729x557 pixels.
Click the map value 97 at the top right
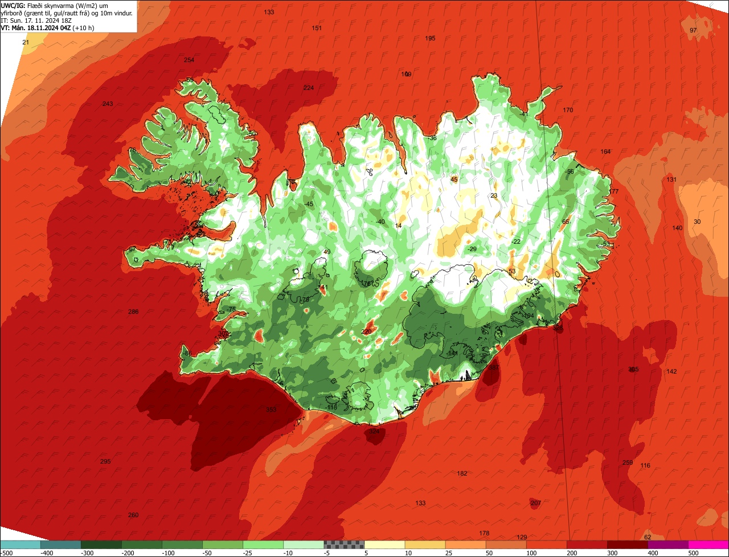click(x=693, y=30)
